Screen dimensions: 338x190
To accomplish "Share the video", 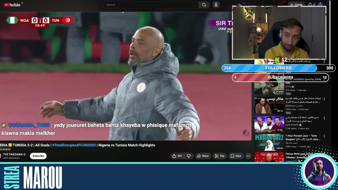I will (203, 156).
